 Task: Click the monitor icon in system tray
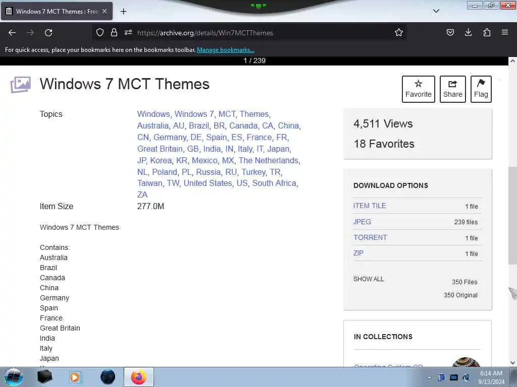pyautogui.click(x=454, y=377)
